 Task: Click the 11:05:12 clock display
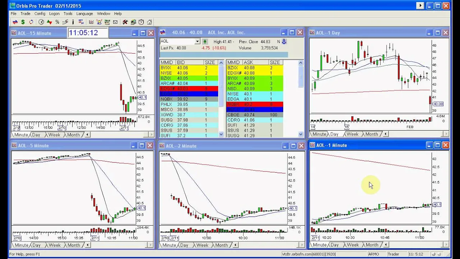pyautogui.click(x=88, y=33)
